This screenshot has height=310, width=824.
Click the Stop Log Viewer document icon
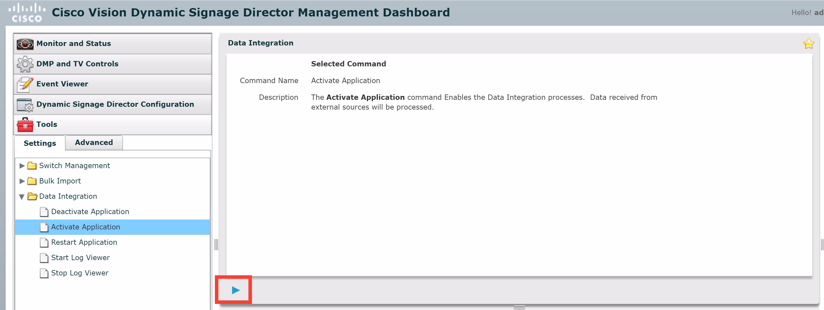44,273
